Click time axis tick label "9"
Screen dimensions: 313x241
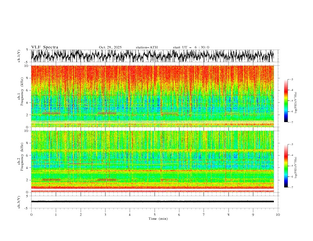(x=253, y=215)
